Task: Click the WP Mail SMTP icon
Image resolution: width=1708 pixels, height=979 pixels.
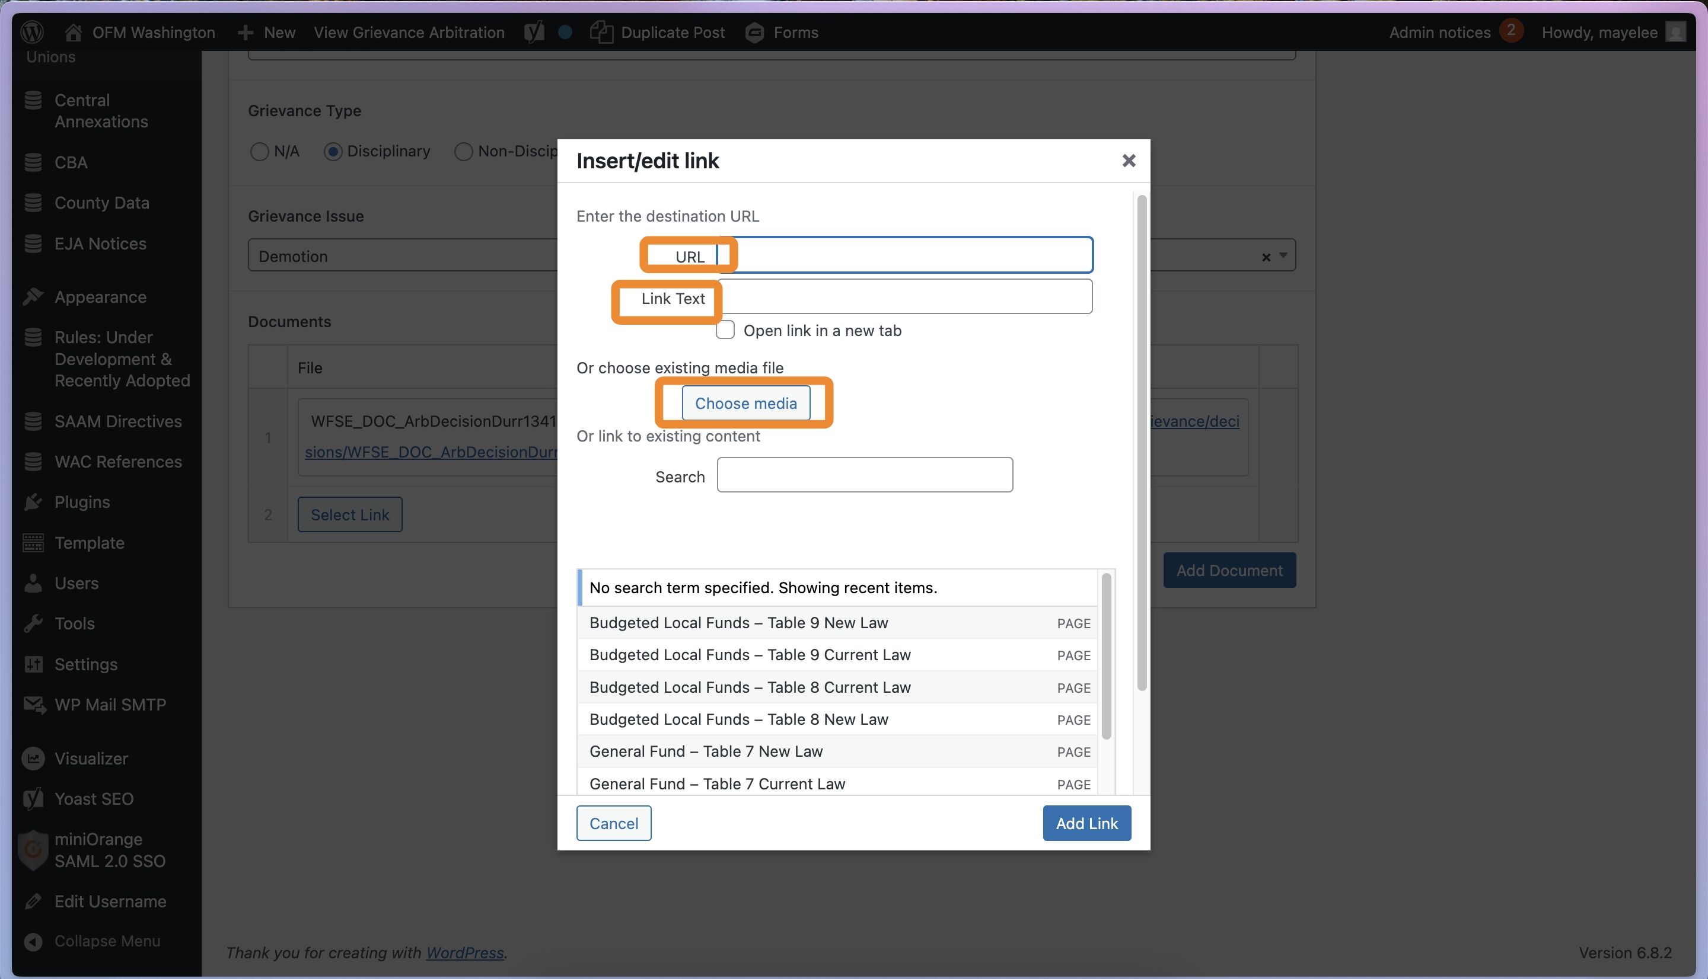Action: 34,704
